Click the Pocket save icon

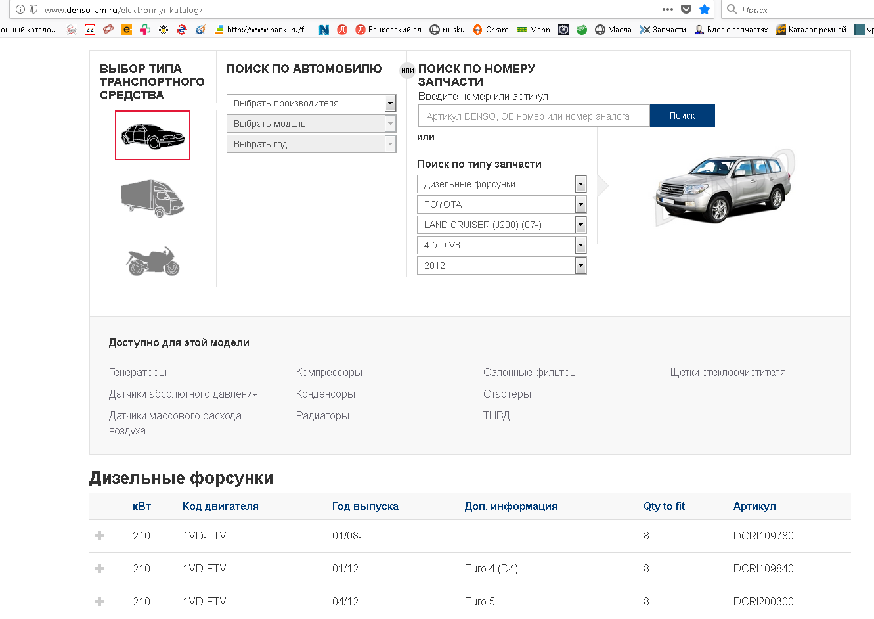coord(686,9)
